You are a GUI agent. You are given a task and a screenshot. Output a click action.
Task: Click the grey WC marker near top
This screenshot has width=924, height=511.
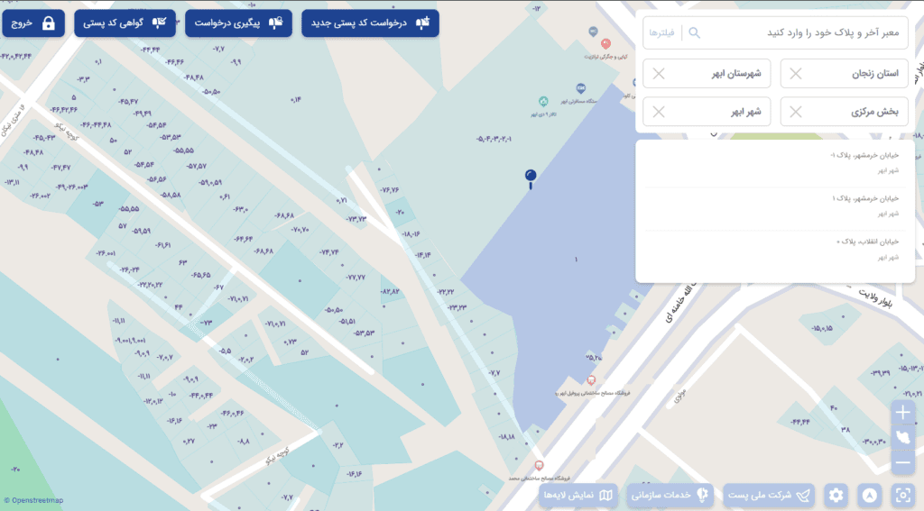click(594, 32)
